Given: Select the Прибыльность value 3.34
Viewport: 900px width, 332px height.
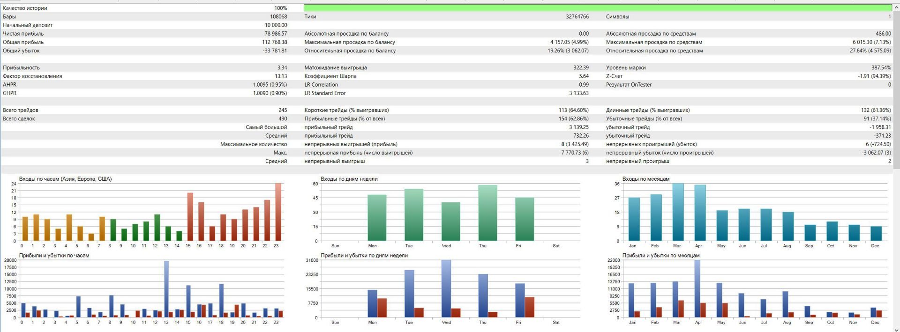Looking at the screenshot, I should tap(282, 67).
